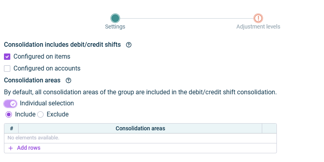Click the # column header
This screenshot has height=162, width=324.
11,128
